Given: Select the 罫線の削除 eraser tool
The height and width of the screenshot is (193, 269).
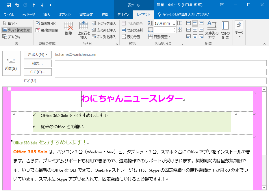Looking at the screenshot, I should point(47,30).
